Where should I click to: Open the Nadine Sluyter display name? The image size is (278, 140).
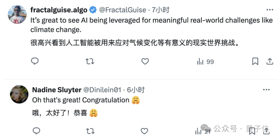tap(57, 90)
